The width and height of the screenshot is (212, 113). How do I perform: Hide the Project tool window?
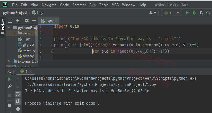click(x=34, y=21)
